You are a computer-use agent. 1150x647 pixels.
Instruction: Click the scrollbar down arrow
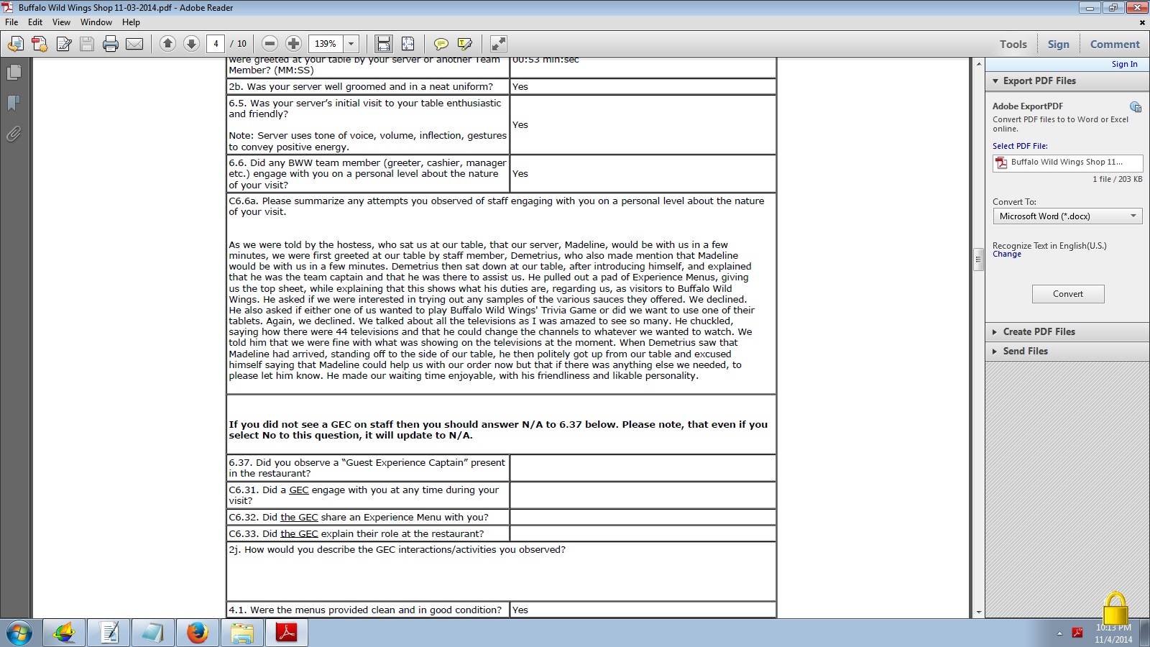(978, 612)
